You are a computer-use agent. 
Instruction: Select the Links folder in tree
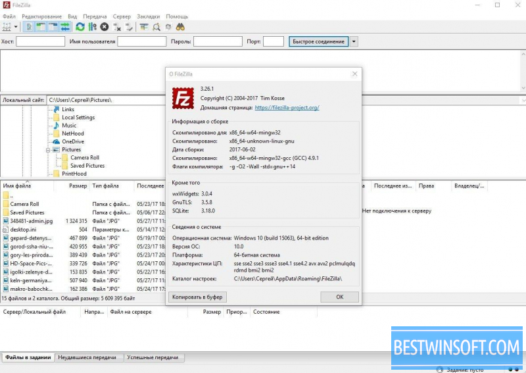point(68,109)
